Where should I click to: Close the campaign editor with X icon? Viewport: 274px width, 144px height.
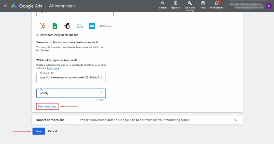coord(5,6)
